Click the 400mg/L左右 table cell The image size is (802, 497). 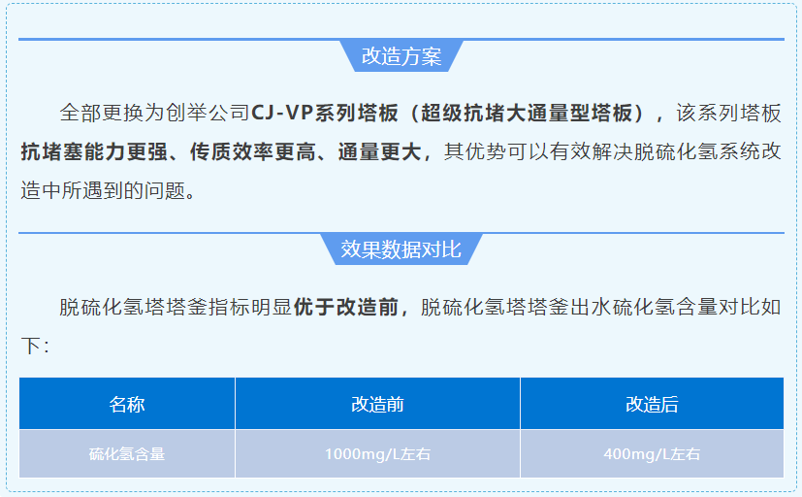(652, 454)
